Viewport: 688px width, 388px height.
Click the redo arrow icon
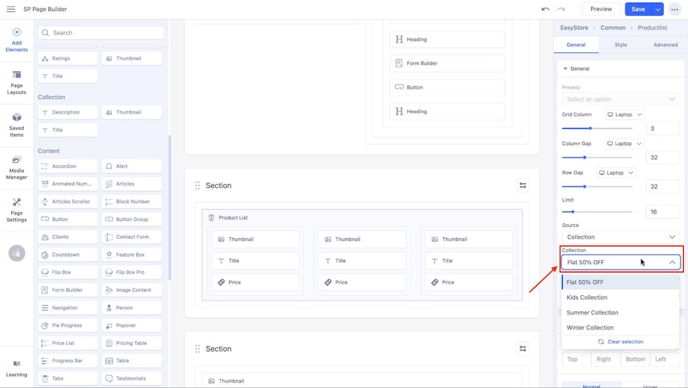point(561,9)
